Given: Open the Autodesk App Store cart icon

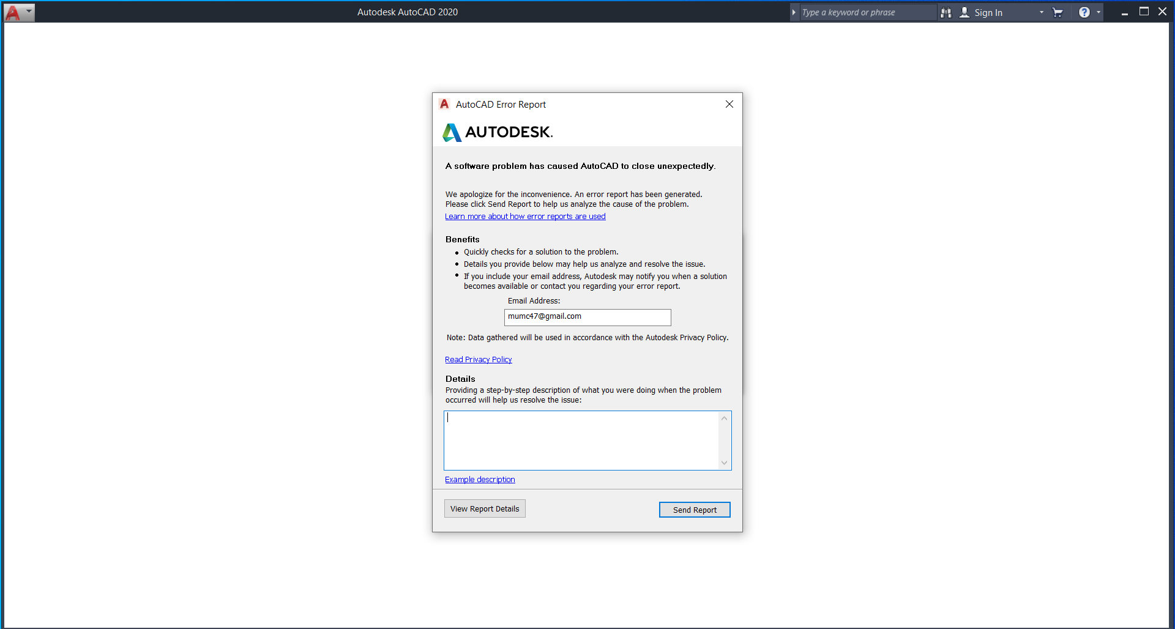Looking at the screenshot, I should click(1057, 12).
